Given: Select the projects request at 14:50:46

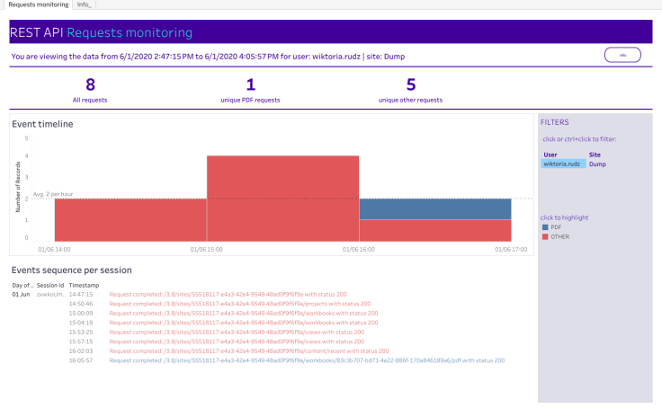Looking at the screenshot, I should click(237, 303).
